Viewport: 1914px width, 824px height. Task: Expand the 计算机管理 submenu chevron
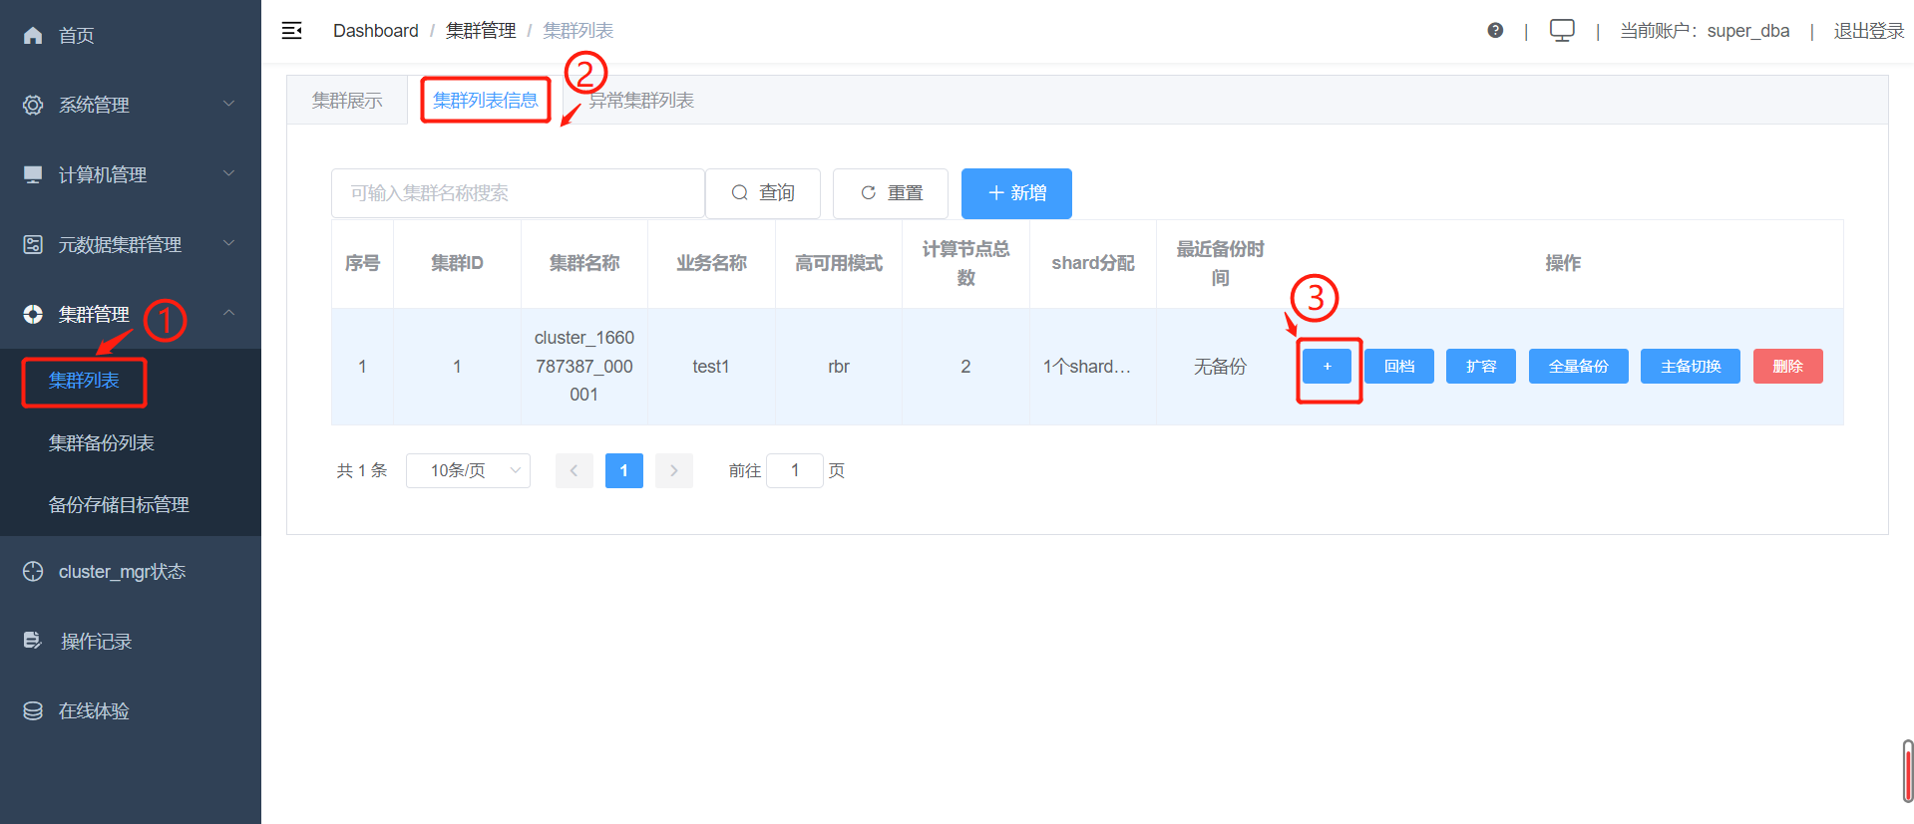click(228, 173)
